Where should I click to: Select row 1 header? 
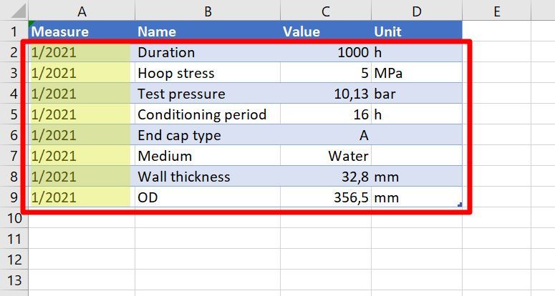point(14,31)
